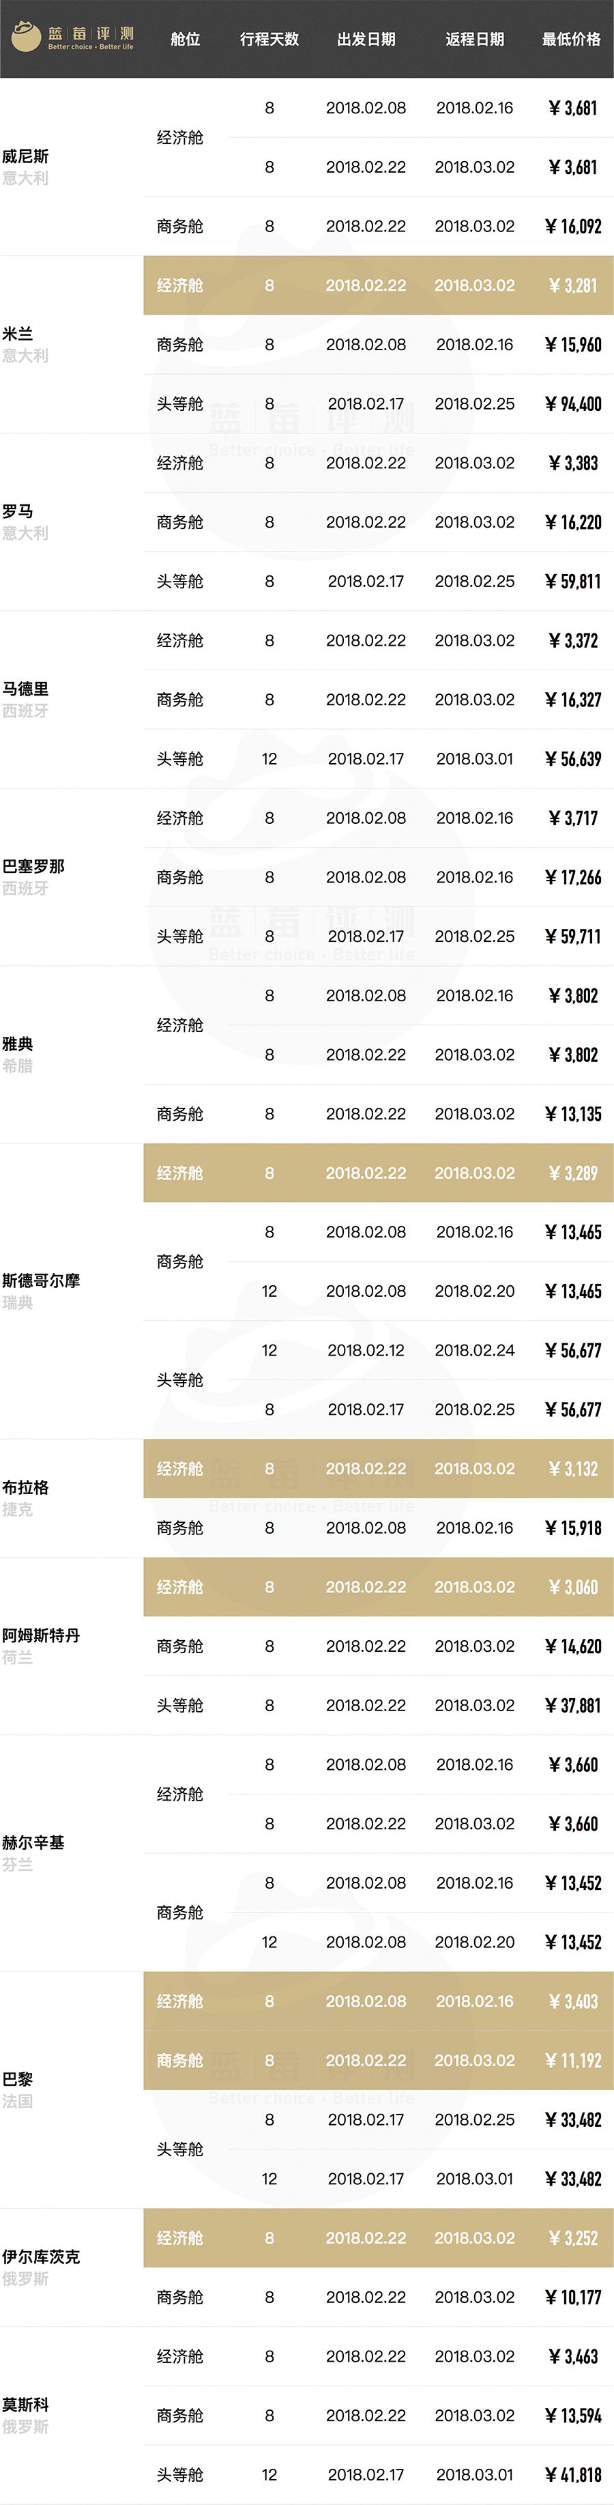Click the city name 威尼斯
This screenshot has height=2505, width=614.
[x=25, y=156]
